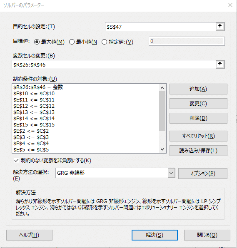This screenshot has width=237, height=248.
Task: Click the ヘルプ(H) button
Action: point(29,235)
